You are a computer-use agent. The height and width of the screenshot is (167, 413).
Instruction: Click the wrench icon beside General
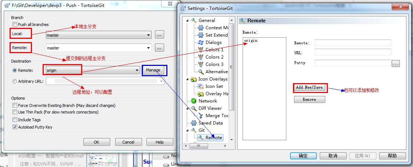point(193,20)
